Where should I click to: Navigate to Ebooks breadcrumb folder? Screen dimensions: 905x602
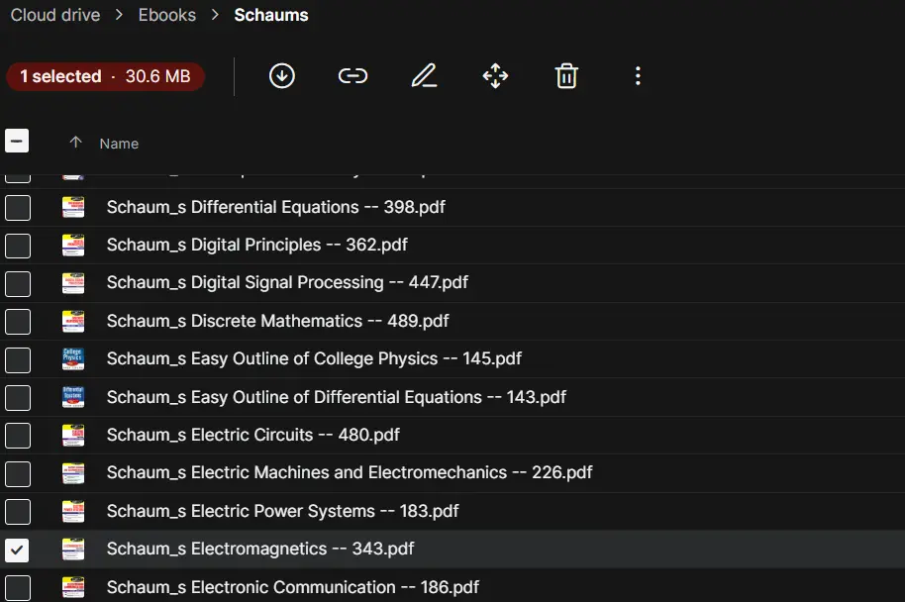pos(166,15)
